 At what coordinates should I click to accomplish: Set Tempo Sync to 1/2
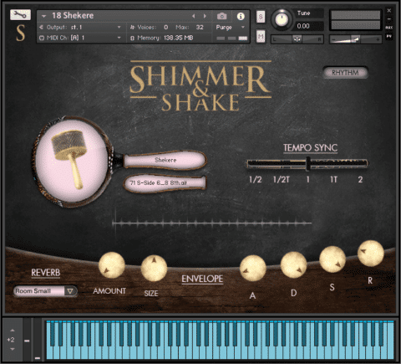256,180
